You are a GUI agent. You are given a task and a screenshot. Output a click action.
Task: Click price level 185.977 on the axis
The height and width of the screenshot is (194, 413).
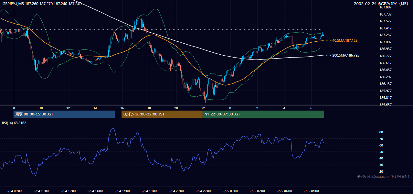pyautogui.click(x=385, y=91)
